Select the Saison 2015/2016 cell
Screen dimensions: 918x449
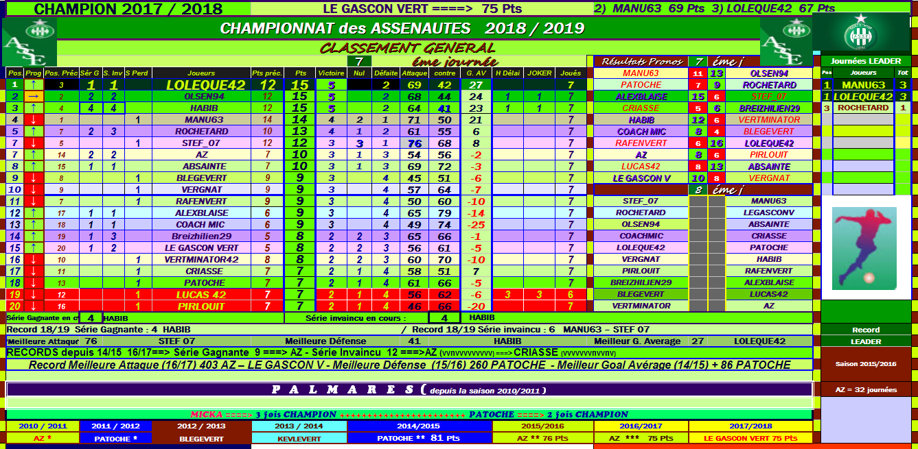coord(866,365)
